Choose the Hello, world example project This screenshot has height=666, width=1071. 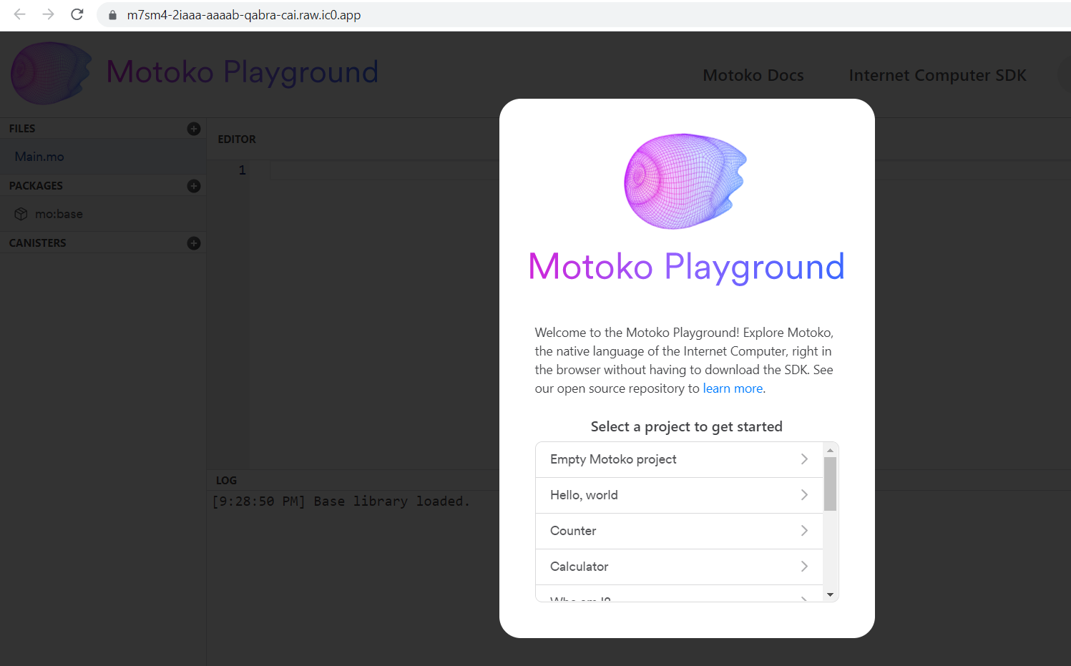click(x=679, y=495)
